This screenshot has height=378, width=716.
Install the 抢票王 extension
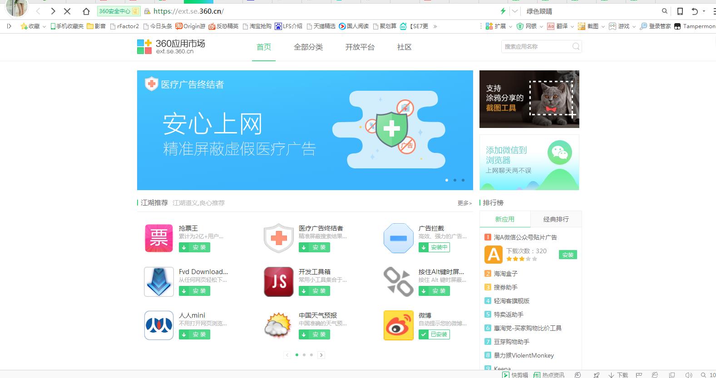point(194,247)
